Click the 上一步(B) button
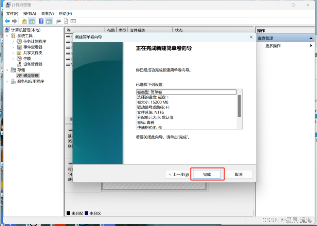The image size is (317, 226). 179,174
